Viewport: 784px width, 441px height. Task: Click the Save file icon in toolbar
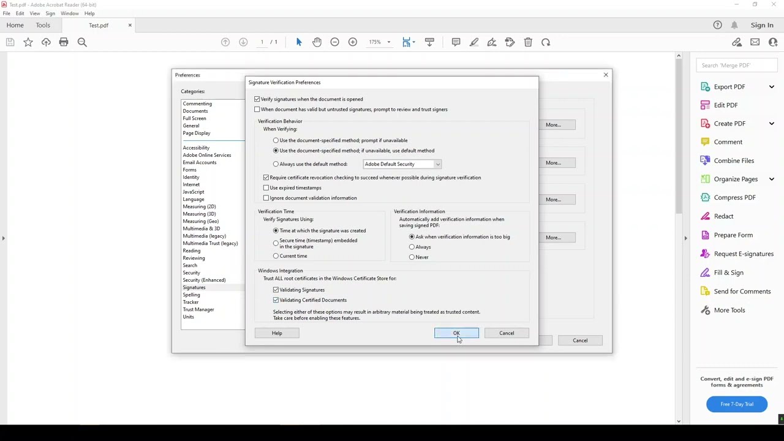10,42
